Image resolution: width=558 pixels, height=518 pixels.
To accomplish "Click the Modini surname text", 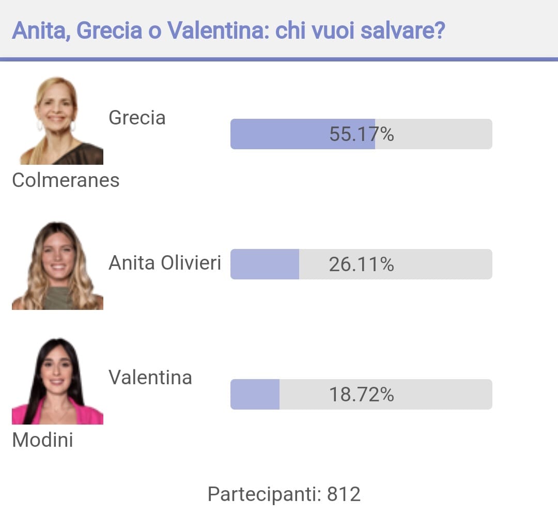I will (x=43, y=440).
